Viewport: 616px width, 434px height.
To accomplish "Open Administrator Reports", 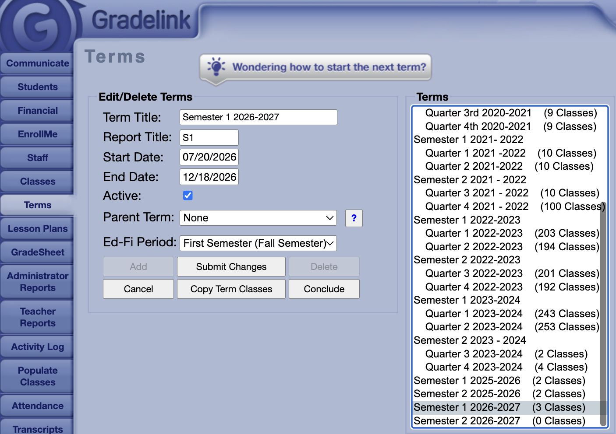I will coord(37,282).
